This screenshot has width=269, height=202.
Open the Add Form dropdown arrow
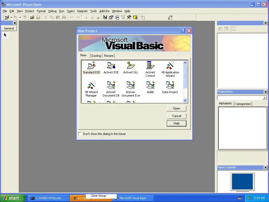[20, 17]
